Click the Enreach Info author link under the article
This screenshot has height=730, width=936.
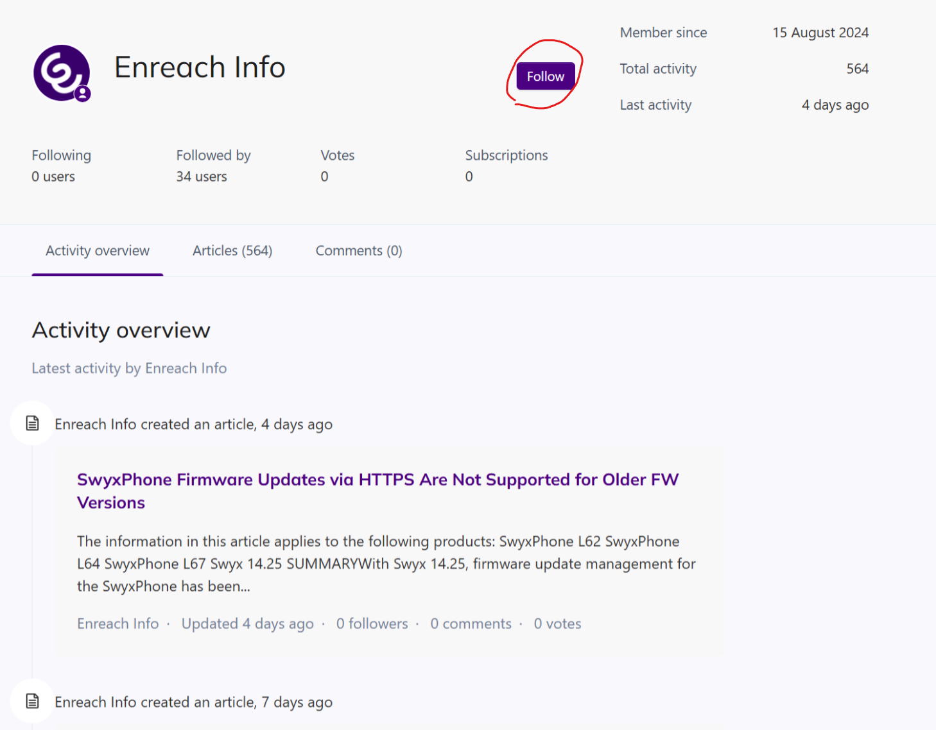[x=118, y=624]
